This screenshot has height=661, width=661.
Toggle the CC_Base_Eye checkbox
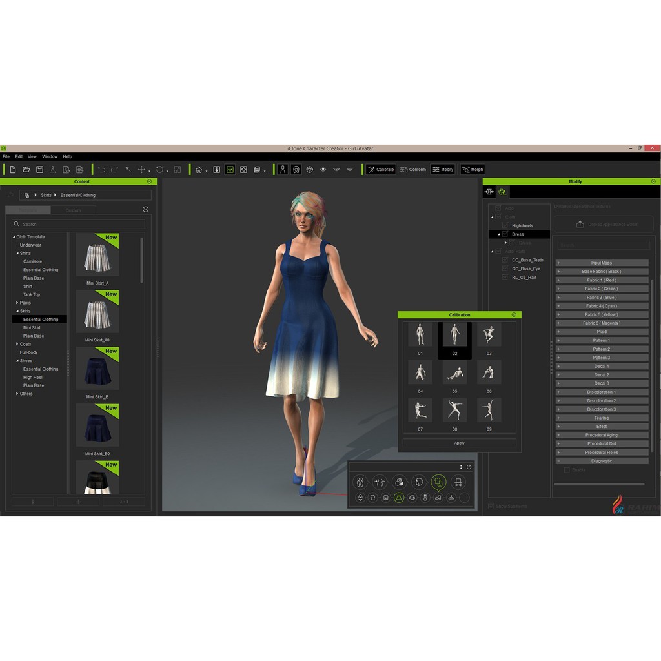[x=505, y=269]
